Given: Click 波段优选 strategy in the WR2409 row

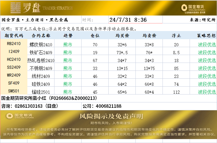Looking at the screenshot, I should [x=207, y=76].
